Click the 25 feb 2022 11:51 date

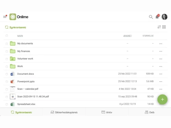coord(127,74)
